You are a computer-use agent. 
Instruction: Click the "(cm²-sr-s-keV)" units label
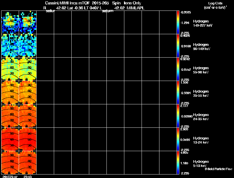[215, 7]
